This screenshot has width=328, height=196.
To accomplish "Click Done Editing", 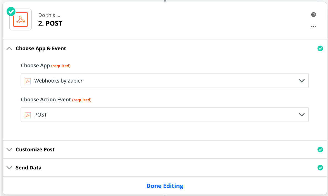I will (x=165, y=186).
